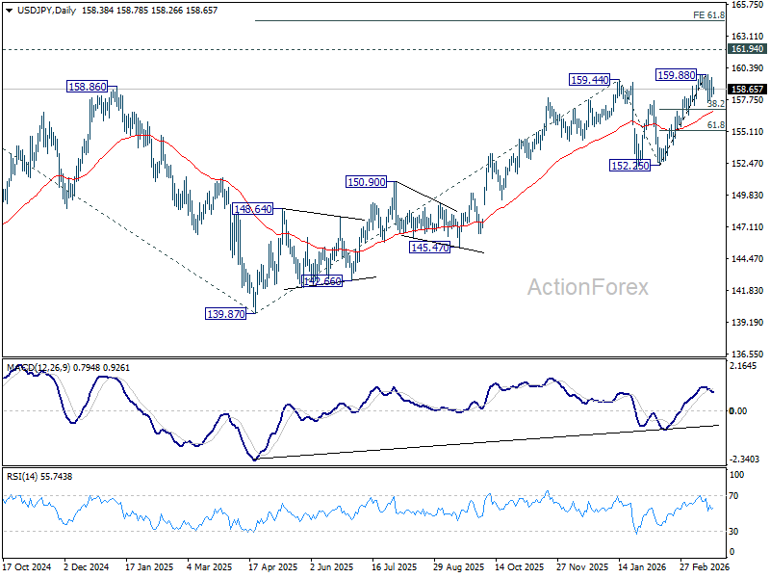
Task: Select the 159.880 high label
Action: [x=677, y=75]
